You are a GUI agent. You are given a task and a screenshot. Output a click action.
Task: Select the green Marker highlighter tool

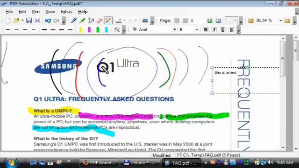[82, 21]
